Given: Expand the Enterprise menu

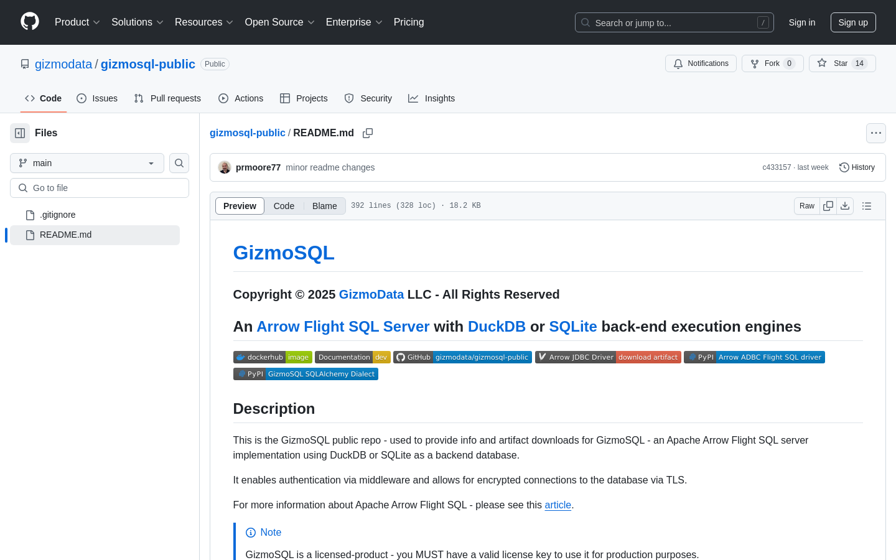Looking at the screenshot, I should tap(354, 22).
